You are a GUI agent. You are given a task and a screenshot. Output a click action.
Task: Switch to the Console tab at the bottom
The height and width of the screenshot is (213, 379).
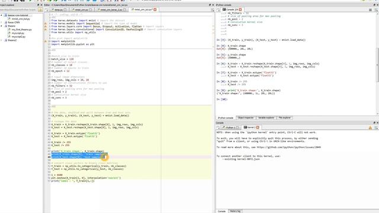coord(221,211)
